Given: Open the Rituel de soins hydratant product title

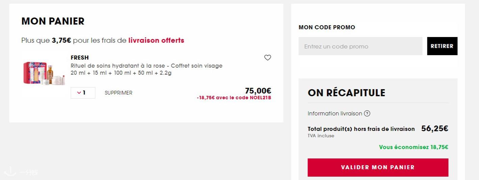Looking at the screenshot, I should (147, 66).
